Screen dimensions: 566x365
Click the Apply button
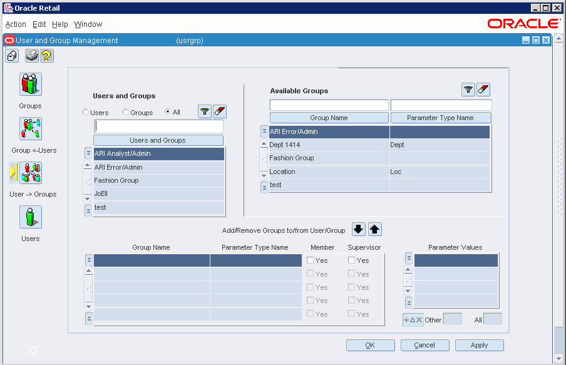[480, 345]
